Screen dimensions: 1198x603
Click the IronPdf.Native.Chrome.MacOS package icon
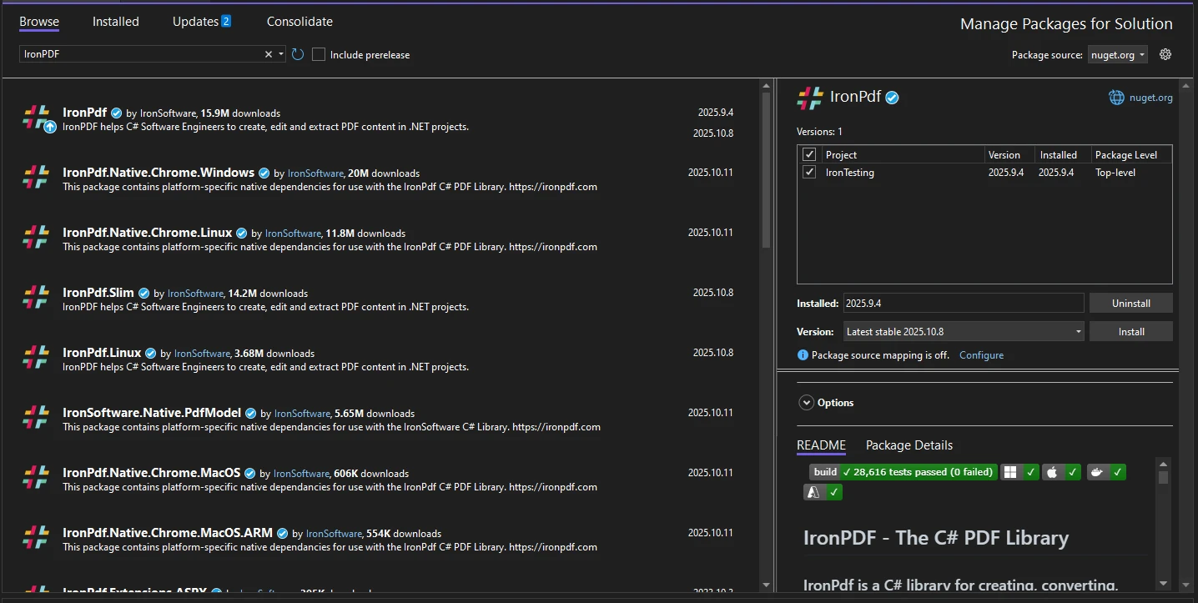[36, 477]
